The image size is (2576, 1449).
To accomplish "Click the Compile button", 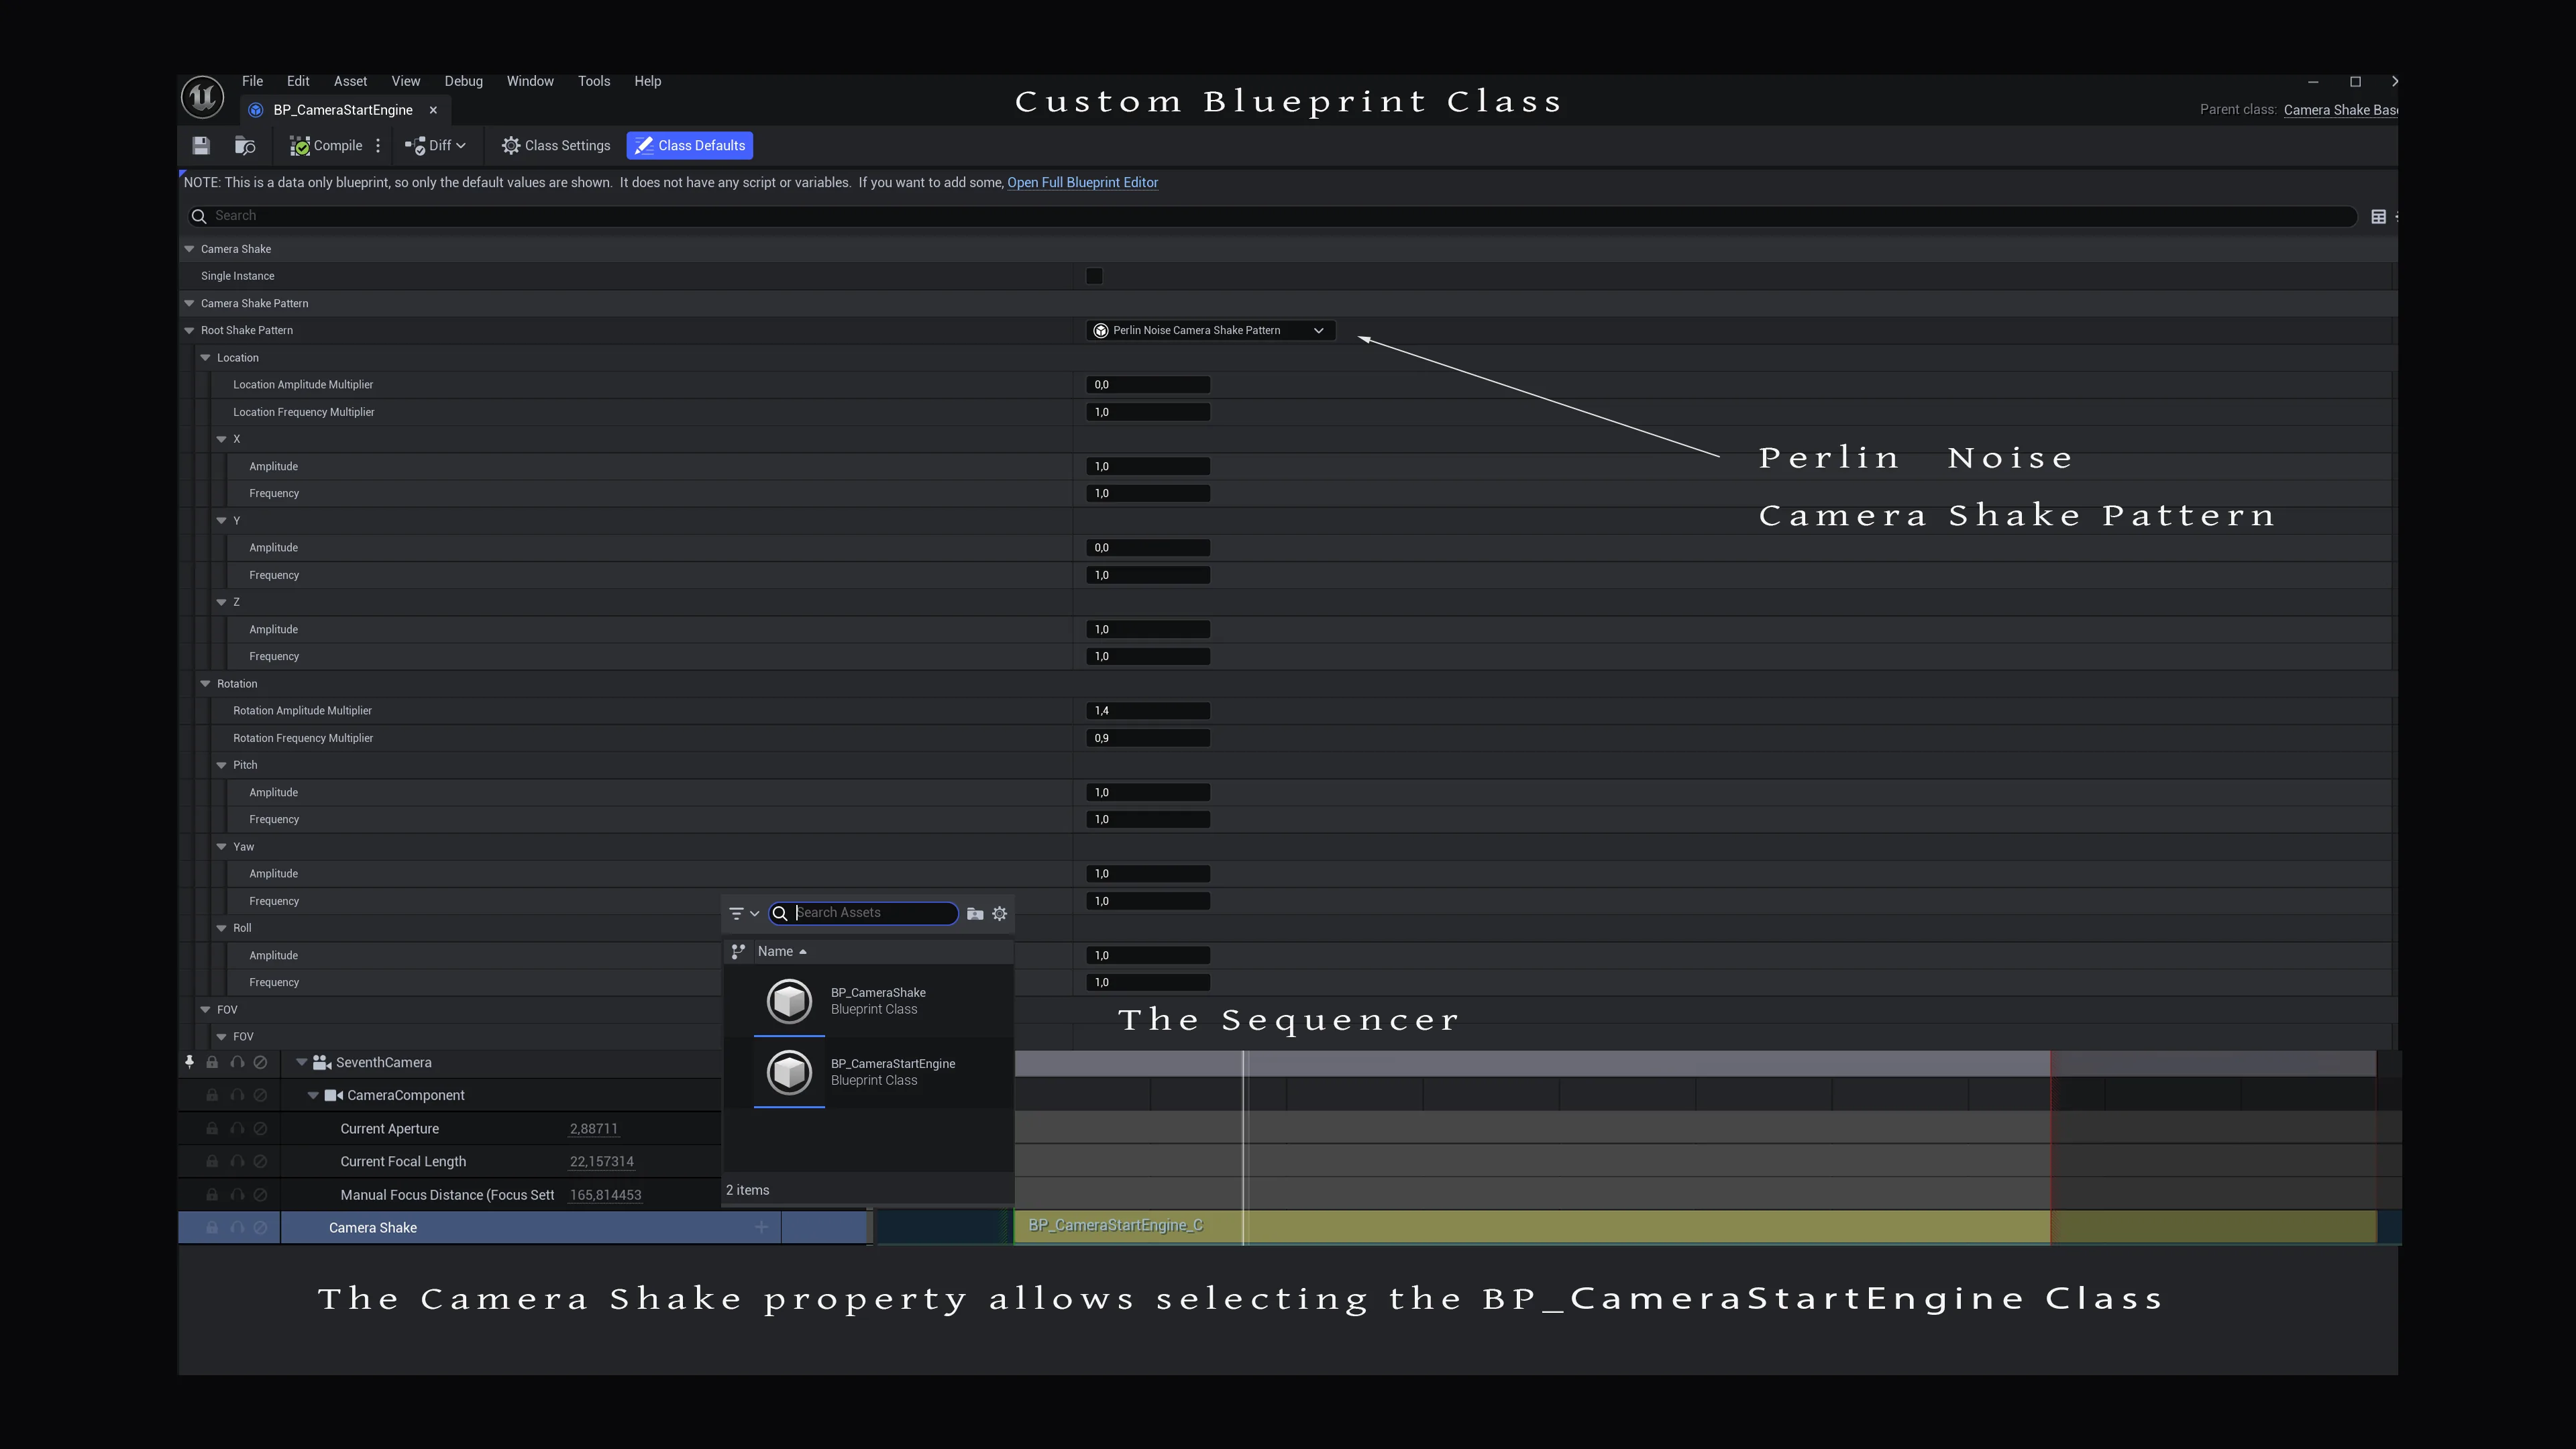I will tap(326, 146).
